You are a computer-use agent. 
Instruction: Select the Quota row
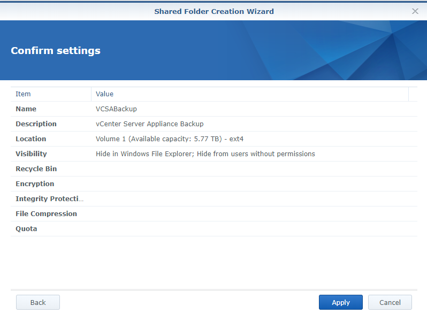click(x=26, y=229)
